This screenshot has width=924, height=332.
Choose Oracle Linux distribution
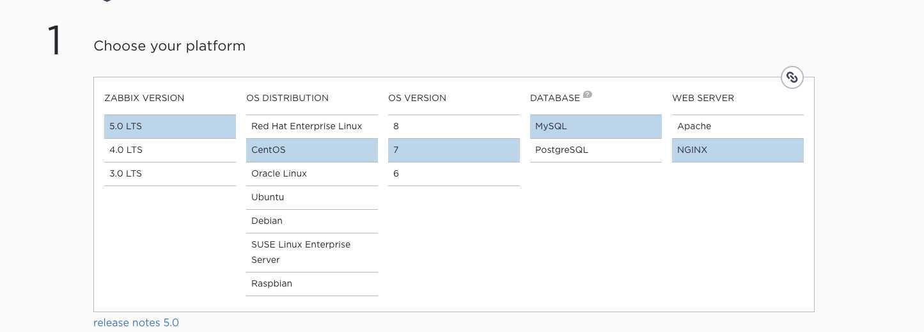tap(312, 174)
